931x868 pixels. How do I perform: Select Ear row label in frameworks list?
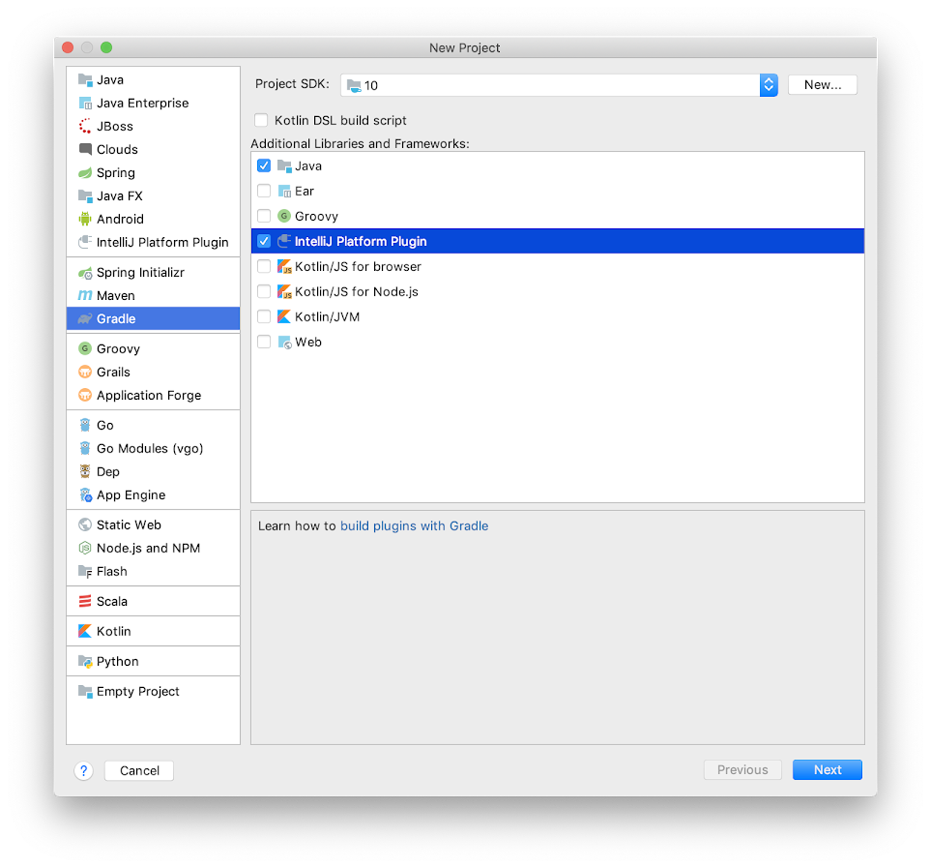pos(305,191)
